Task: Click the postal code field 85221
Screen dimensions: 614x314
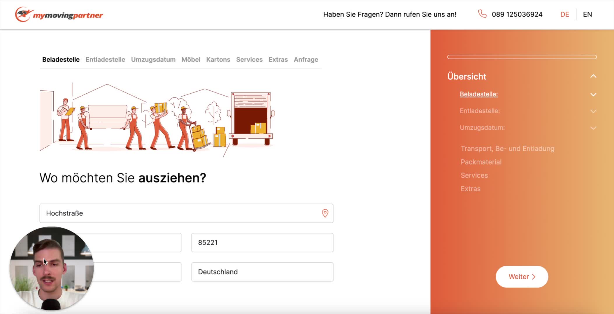Action: coord(262,242)
